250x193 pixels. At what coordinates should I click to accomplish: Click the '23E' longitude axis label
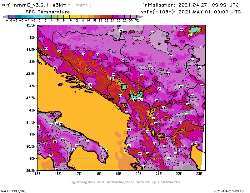(x=199, y=174)
